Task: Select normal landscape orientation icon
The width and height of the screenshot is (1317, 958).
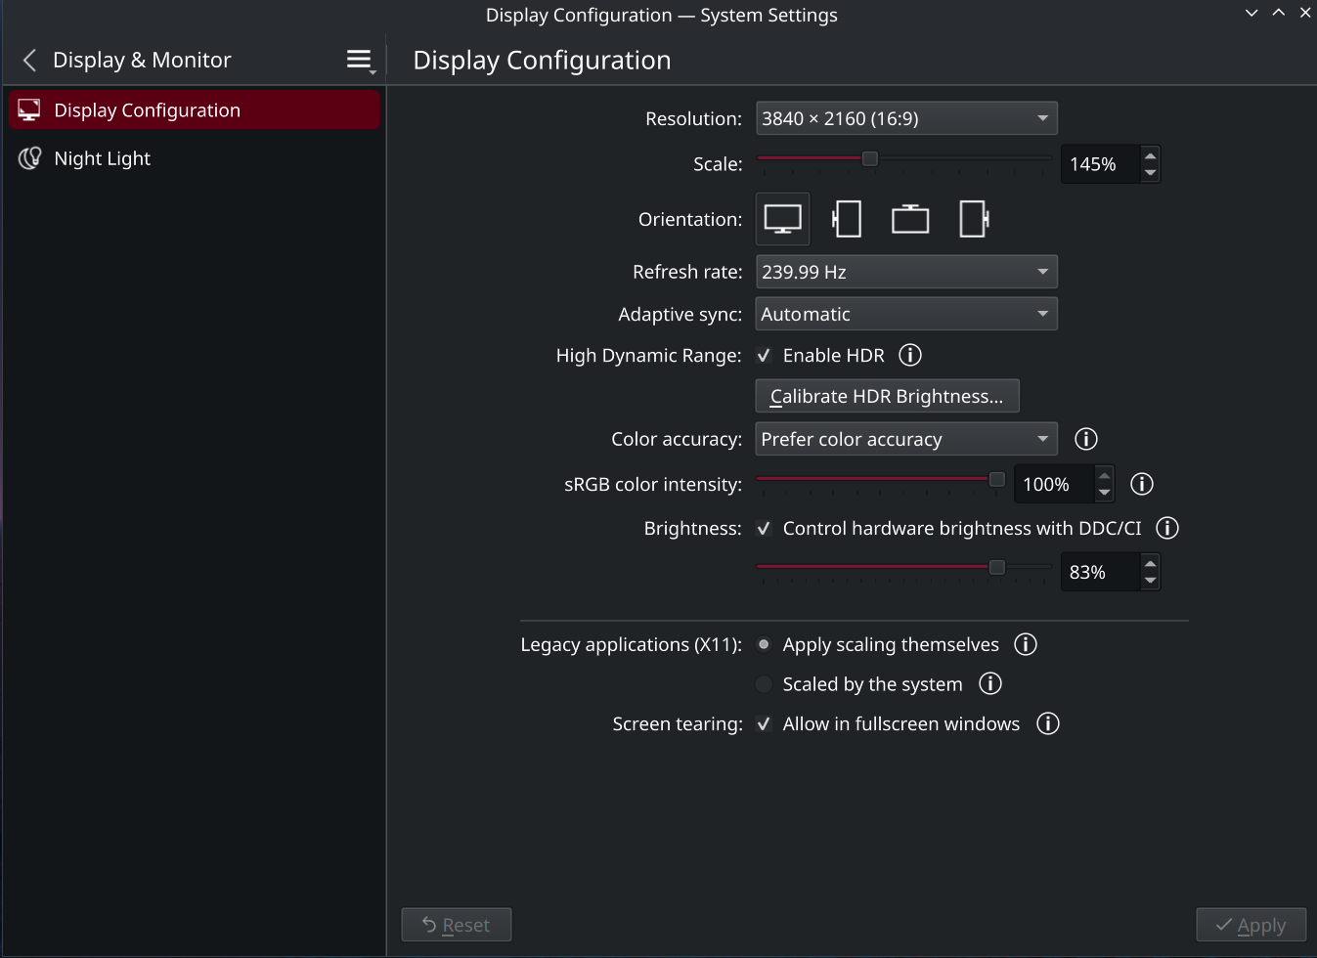Action: pyautogui.click(x=782, y=219)
